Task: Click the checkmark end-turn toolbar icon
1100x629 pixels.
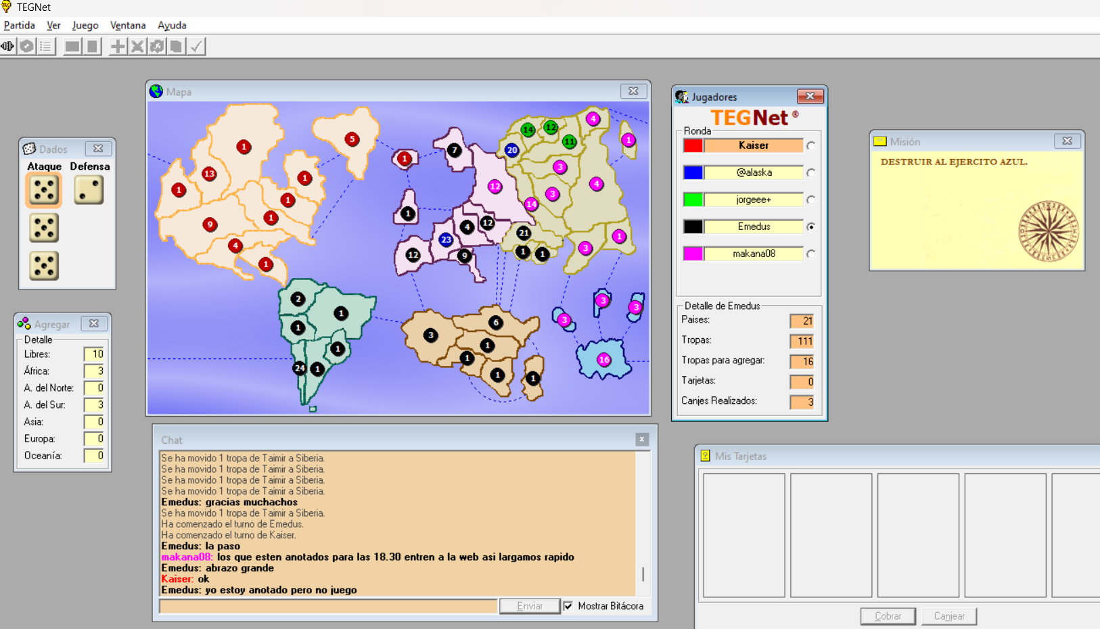Action: [x=196, y=46]
